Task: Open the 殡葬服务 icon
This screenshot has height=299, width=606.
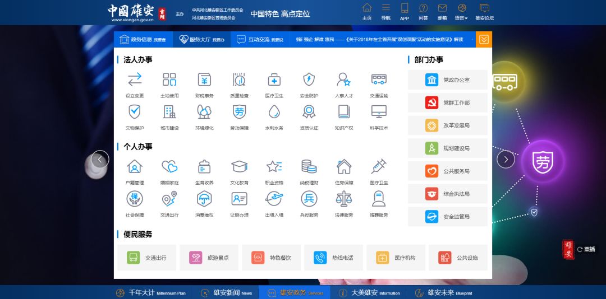Action: click(379, 199)
